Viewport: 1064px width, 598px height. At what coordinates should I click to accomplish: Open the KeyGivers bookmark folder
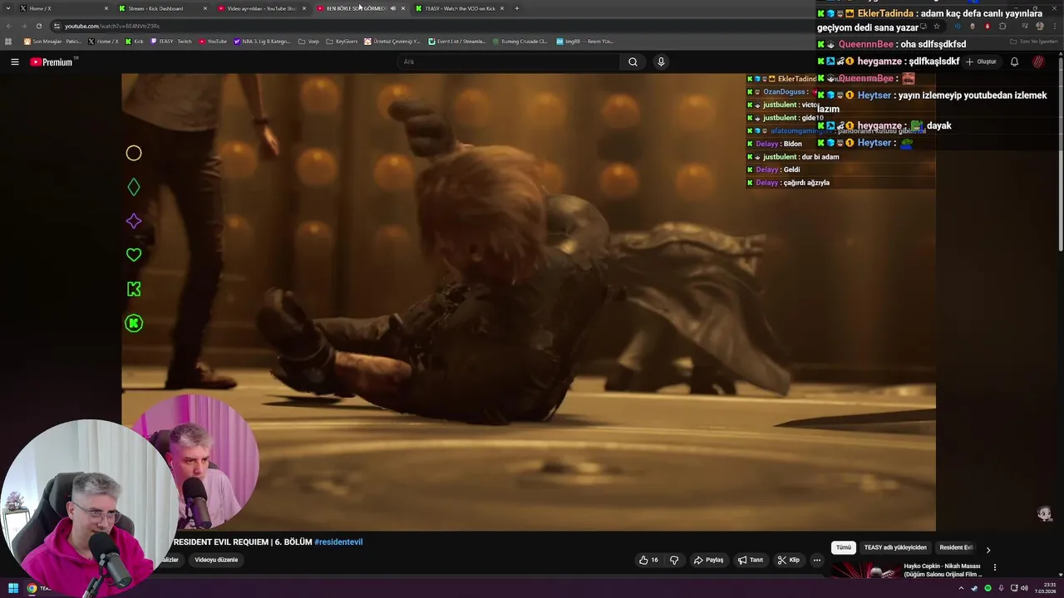pos(342,41)
